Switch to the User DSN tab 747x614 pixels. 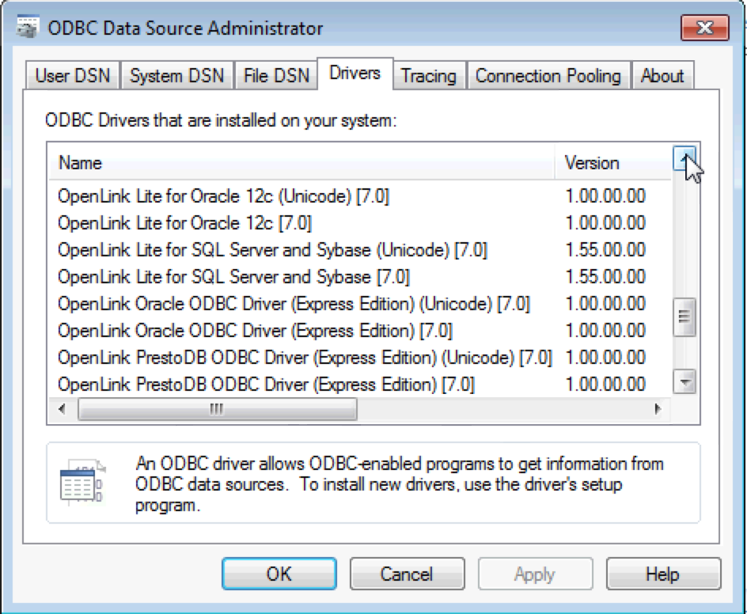pyautogui.click(x=73, y=76)
